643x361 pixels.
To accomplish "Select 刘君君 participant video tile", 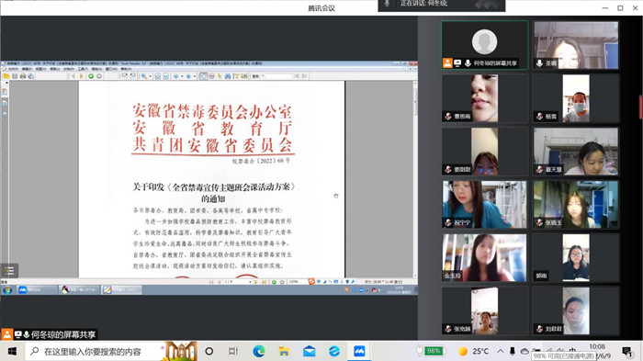I will (x=576, y=310).
